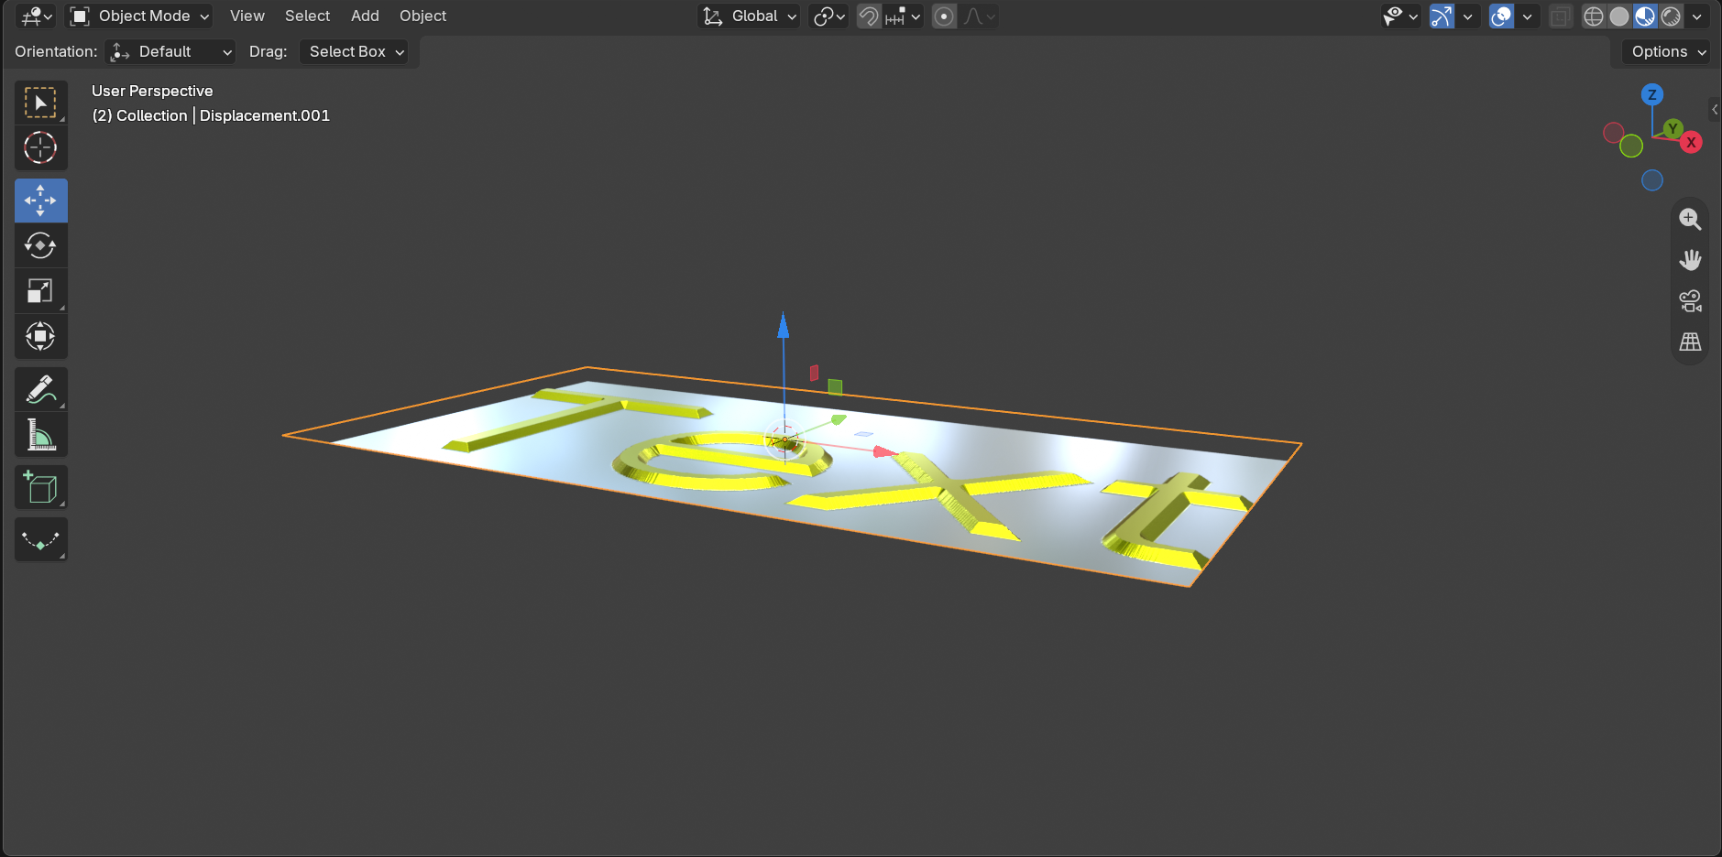Toggle proportional editing button
Image resolution: width=1722 pixels, height=857 pixels.
944,16
